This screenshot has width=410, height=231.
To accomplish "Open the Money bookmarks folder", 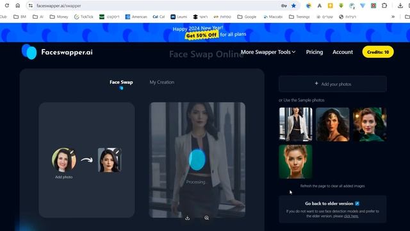I will (x=59, y=17).
